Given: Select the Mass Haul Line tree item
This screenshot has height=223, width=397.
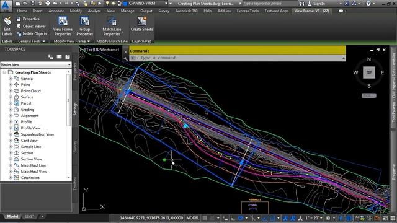Looking at the screenshot, I should point(33,165).
